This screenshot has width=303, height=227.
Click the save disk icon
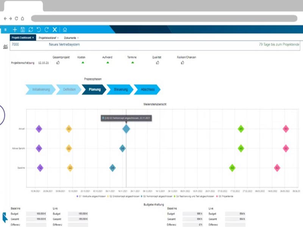[23, 30]
